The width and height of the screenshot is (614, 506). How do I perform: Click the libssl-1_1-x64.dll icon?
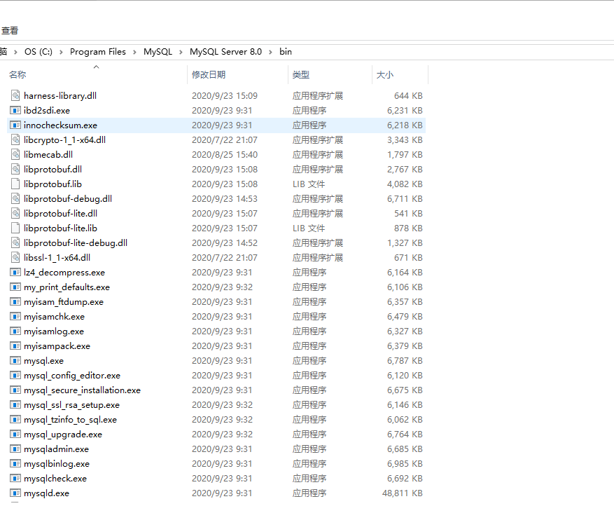coord(15,257)
